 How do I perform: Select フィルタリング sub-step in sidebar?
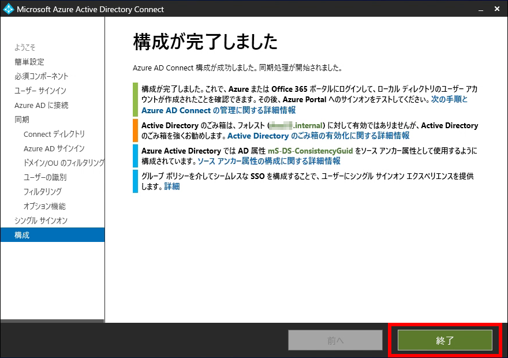point(43,192)
